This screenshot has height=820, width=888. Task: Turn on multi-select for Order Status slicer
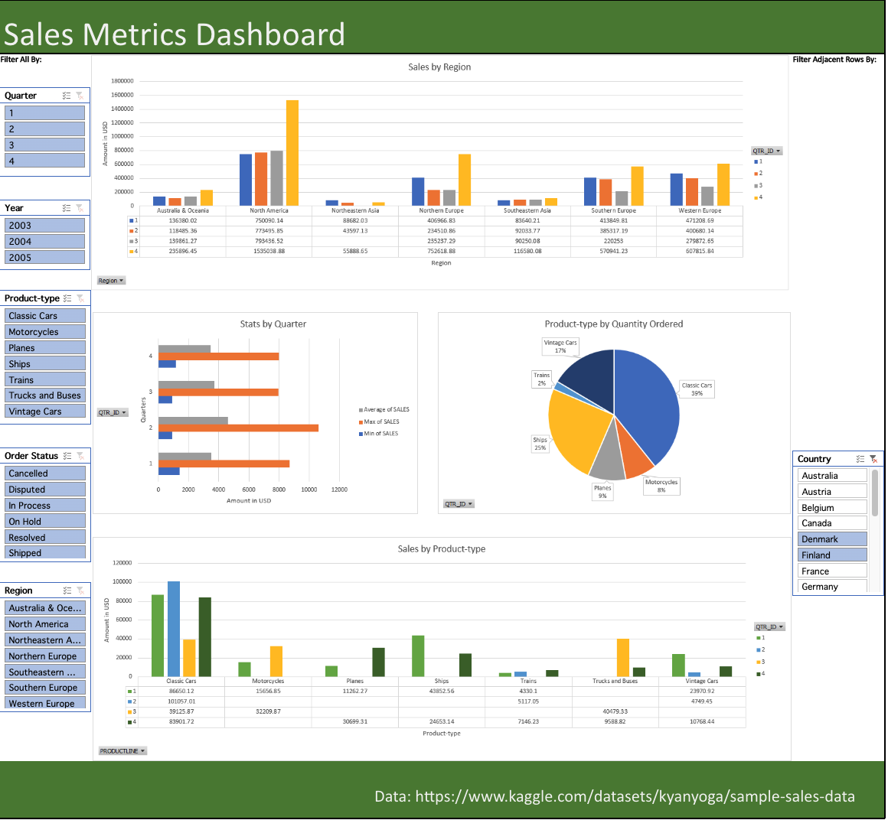pos(67,456)
